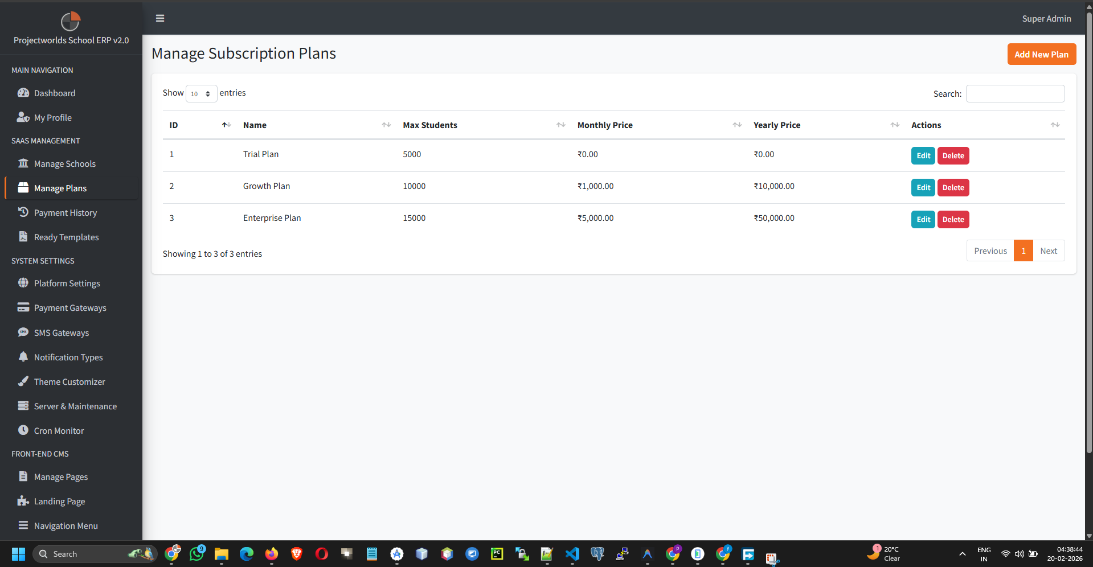
Task: Click the Yearly Price sort arrows
Action: (894, 125)
